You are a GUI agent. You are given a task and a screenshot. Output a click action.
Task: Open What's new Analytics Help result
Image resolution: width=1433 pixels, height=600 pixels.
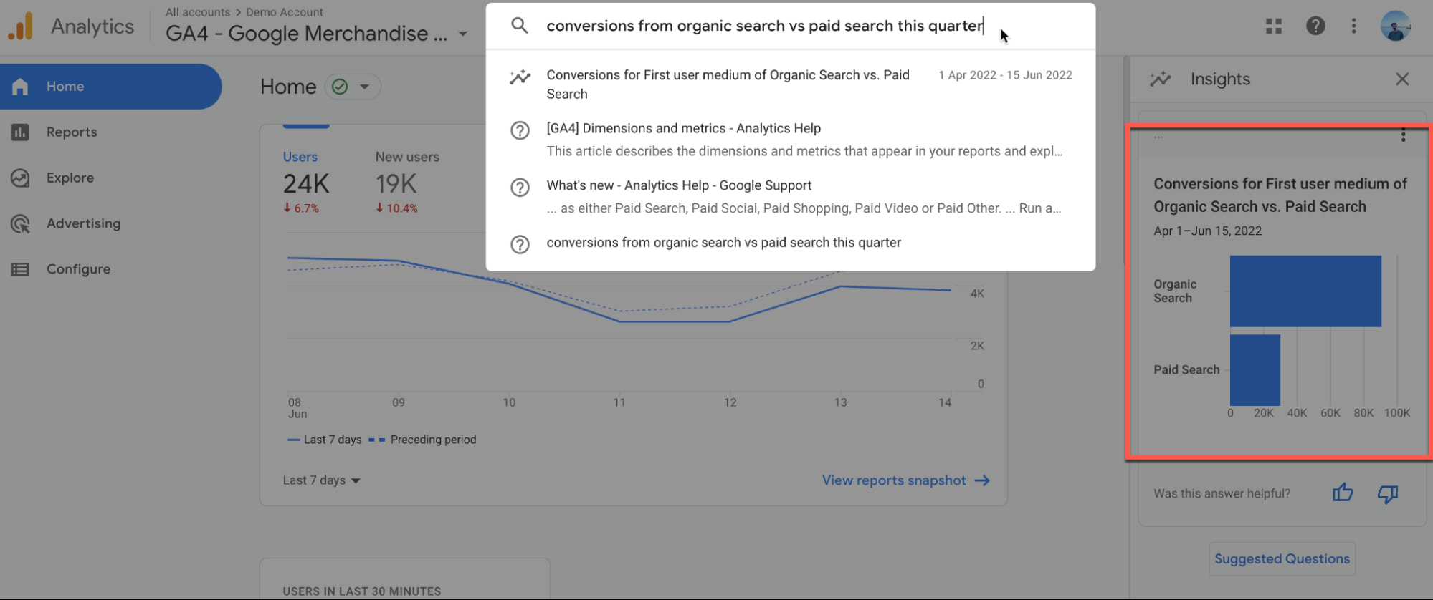pos(790,197)
